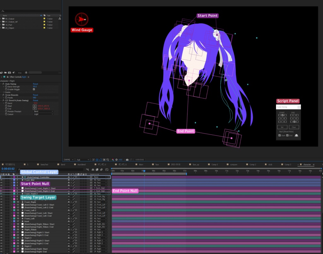
Task: Switch to the stick composition tab
Action: 270,165
